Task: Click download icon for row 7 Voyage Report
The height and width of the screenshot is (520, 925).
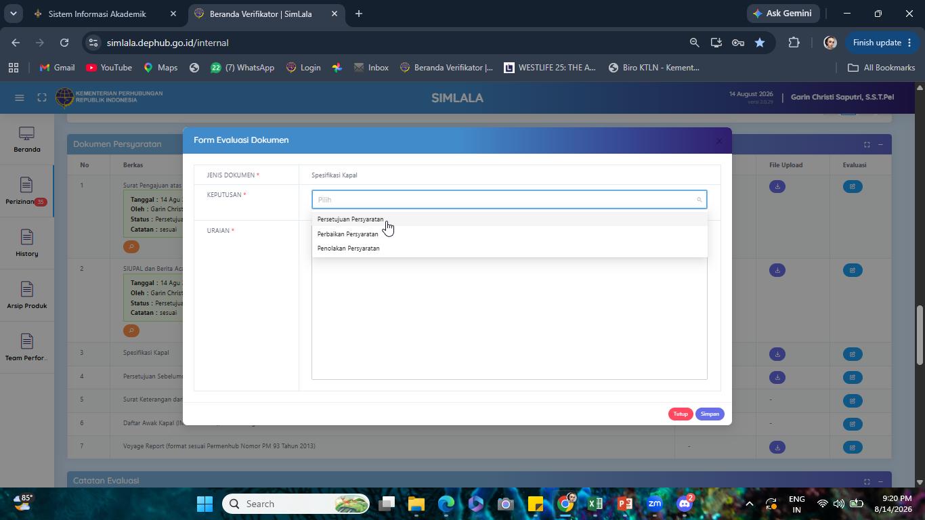Action: [x=777, y=447]
